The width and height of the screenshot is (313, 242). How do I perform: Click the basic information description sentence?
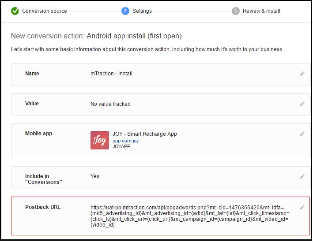147,49
